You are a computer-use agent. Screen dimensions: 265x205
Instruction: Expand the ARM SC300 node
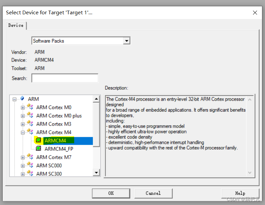coord(23,174)
